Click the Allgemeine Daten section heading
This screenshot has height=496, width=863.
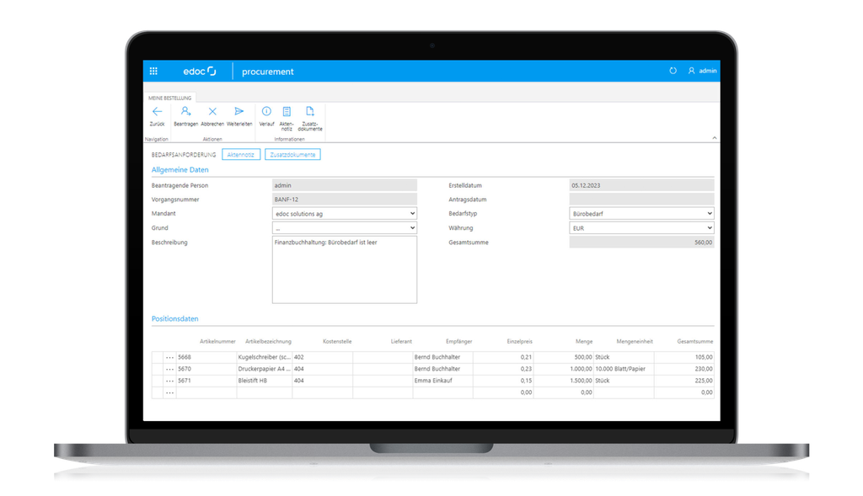point(180,170)
